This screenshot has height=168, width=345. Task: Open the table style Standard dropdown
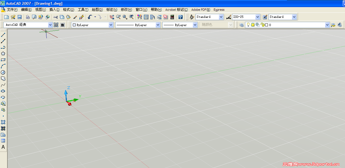(x=294, y=17)
